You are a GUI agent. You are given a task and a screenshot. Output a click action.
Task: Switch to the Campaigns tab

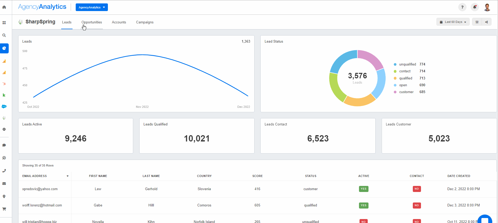click(x=145, y=22)
